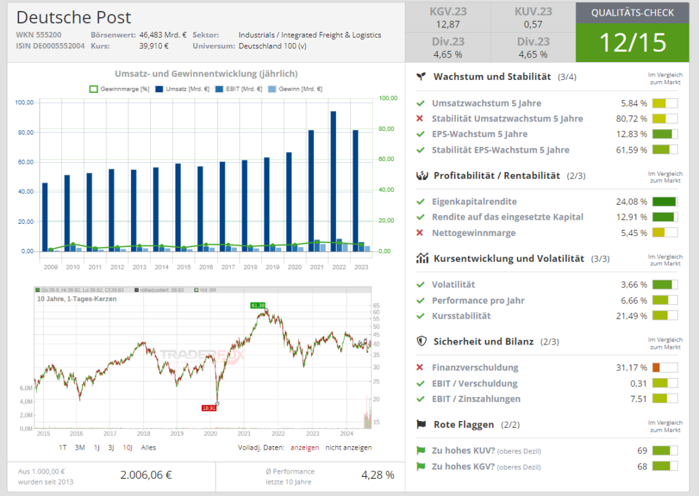This screenshot has width=699, height=496.
Task: Click the green flag next to Zu hohes KUV?
Action: (420, 451)
